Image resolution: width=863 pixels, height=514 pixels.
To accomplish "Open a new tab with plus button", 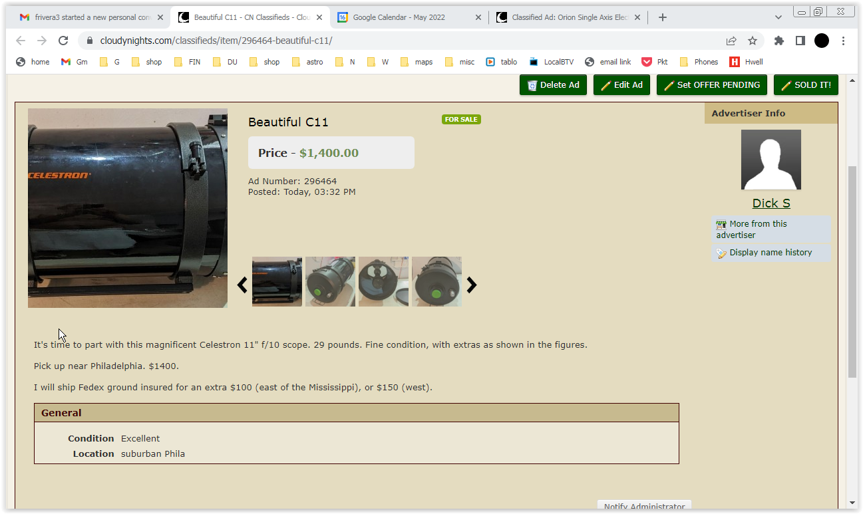I will click(662, 17).
